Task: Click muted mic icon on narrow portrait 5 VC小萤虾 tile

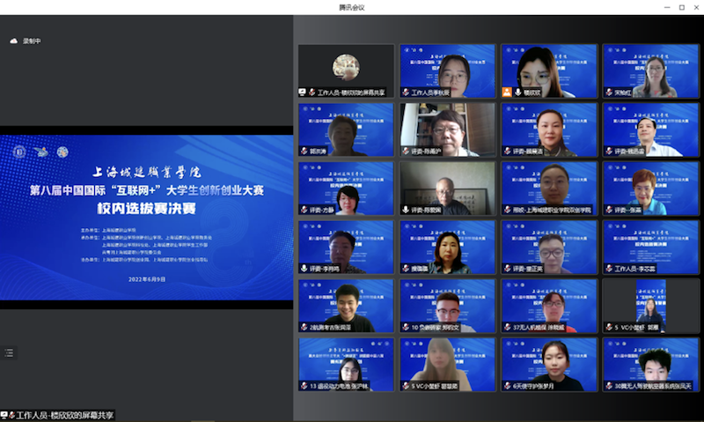Action: point(609,327)
